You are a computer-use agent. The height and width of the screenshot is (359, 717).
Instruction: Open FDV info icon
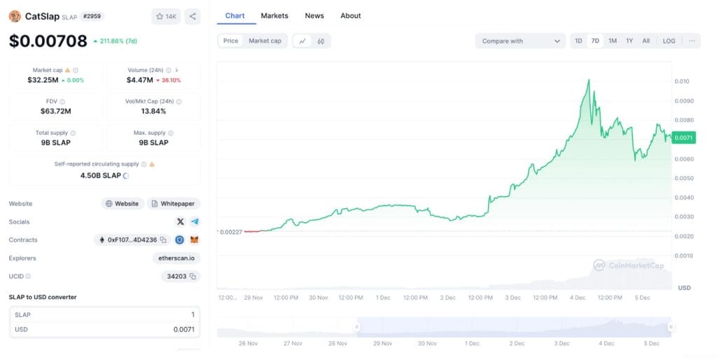click(62, 102)
